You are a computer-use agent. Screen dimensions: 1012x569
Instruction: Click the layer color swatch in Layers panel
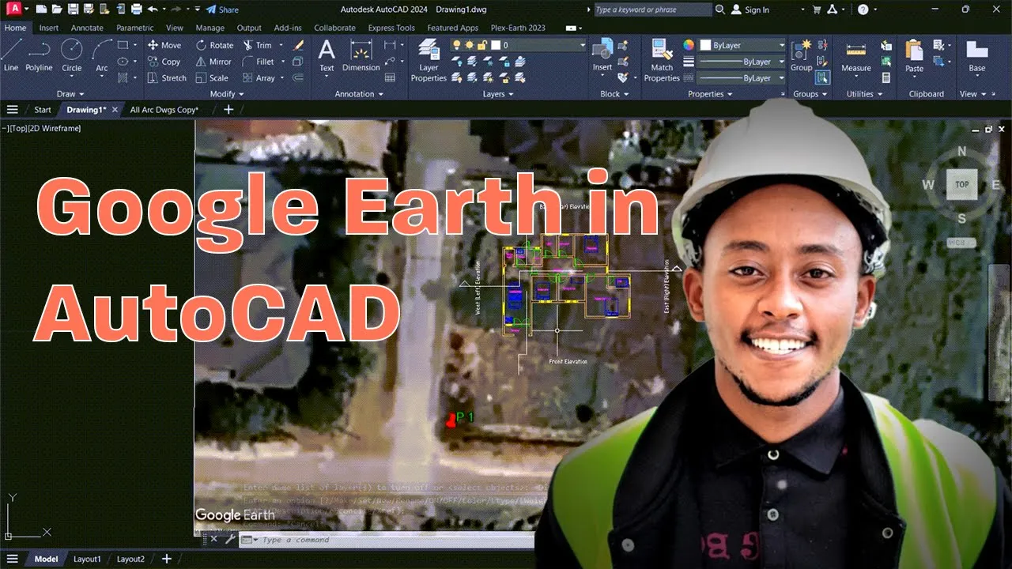496,45
